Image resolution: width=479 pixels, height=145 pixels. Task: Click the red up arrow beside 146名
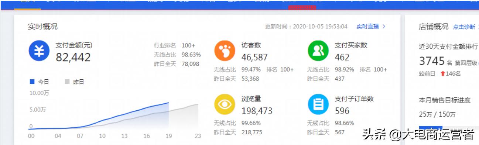[443, 73]
